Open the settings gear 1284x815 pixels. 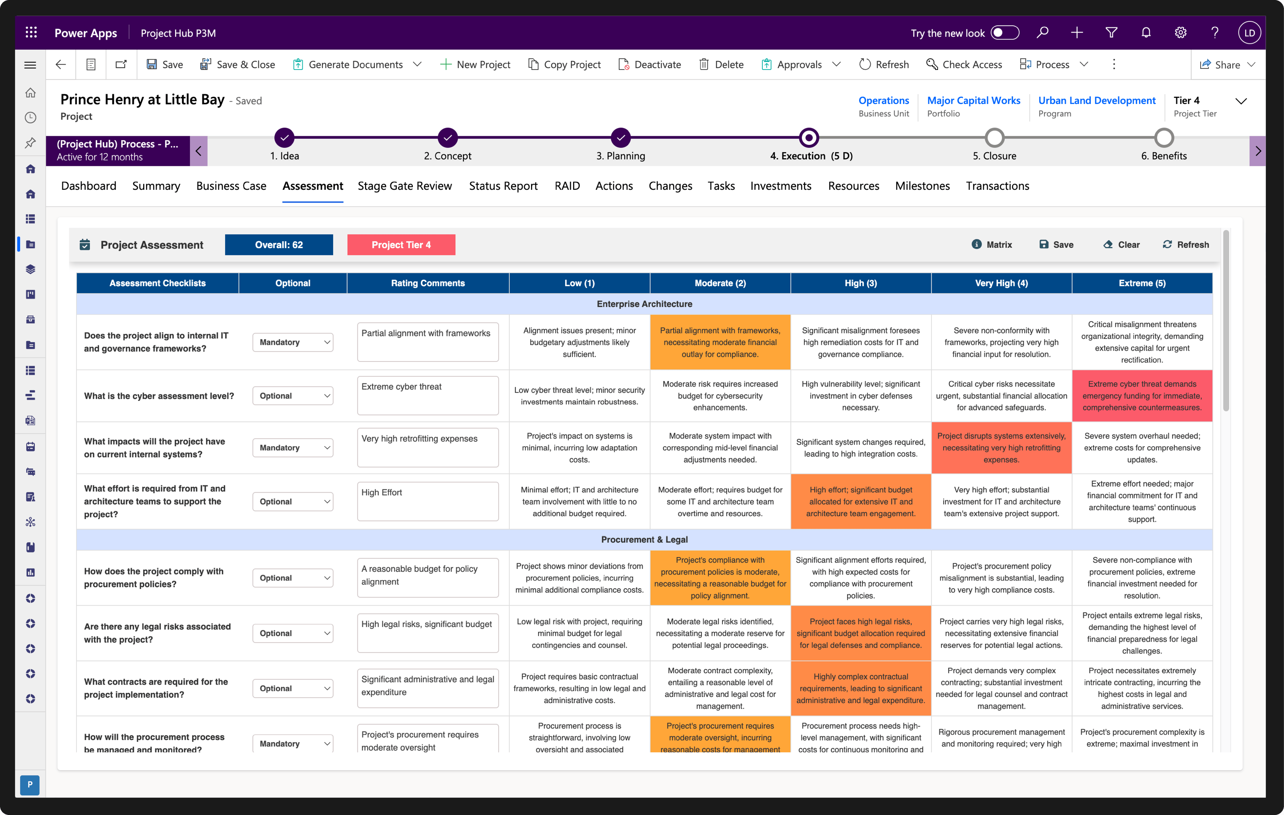click(x=1180, y=33)
